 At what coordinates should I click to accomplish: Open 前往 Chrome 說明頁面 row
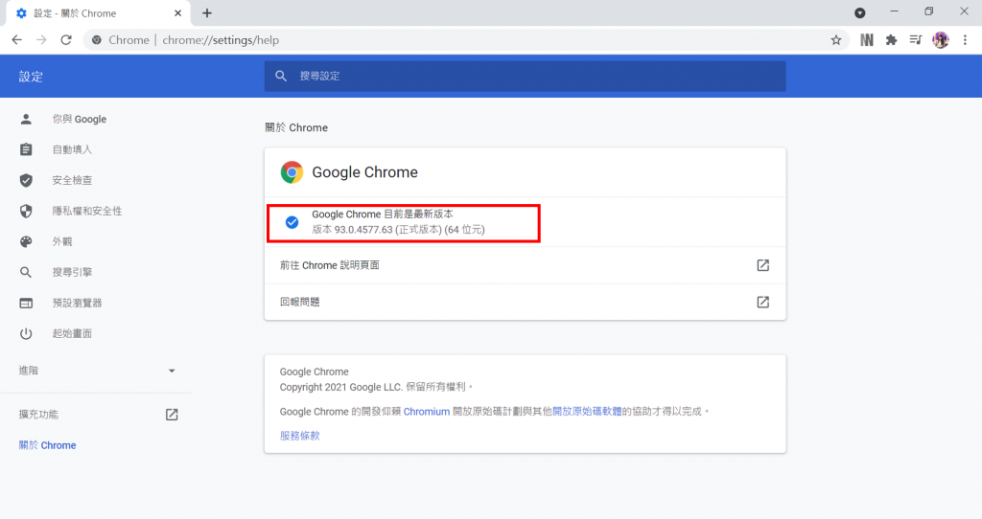(525, 265)
